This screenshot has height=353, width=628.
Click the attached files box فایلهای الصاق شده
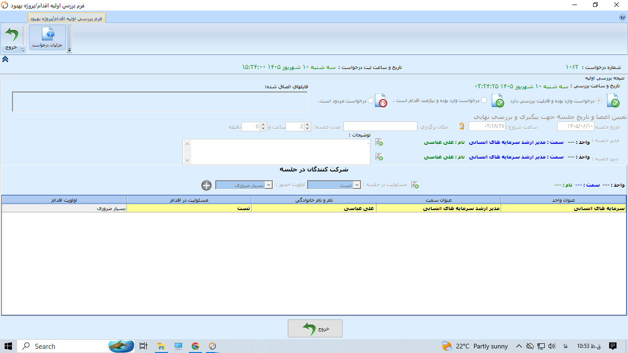(x=160, y=102)
